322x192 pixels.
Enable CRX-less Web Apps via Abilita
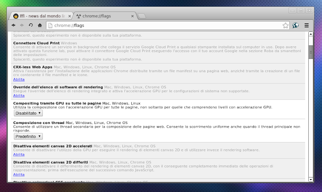click(19, 79)
